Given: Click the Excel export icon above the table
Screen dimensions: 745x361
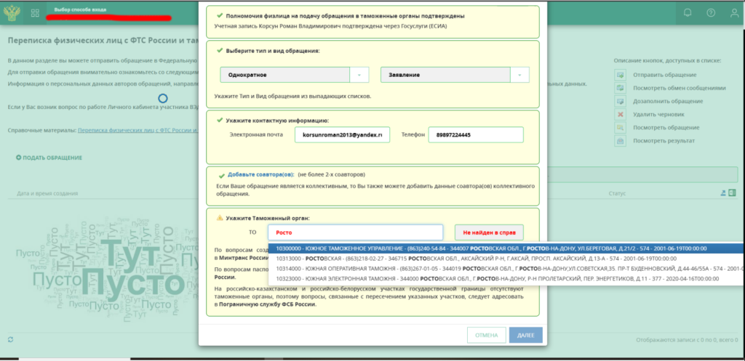Looking at the screenshot, I should point(732,192).
